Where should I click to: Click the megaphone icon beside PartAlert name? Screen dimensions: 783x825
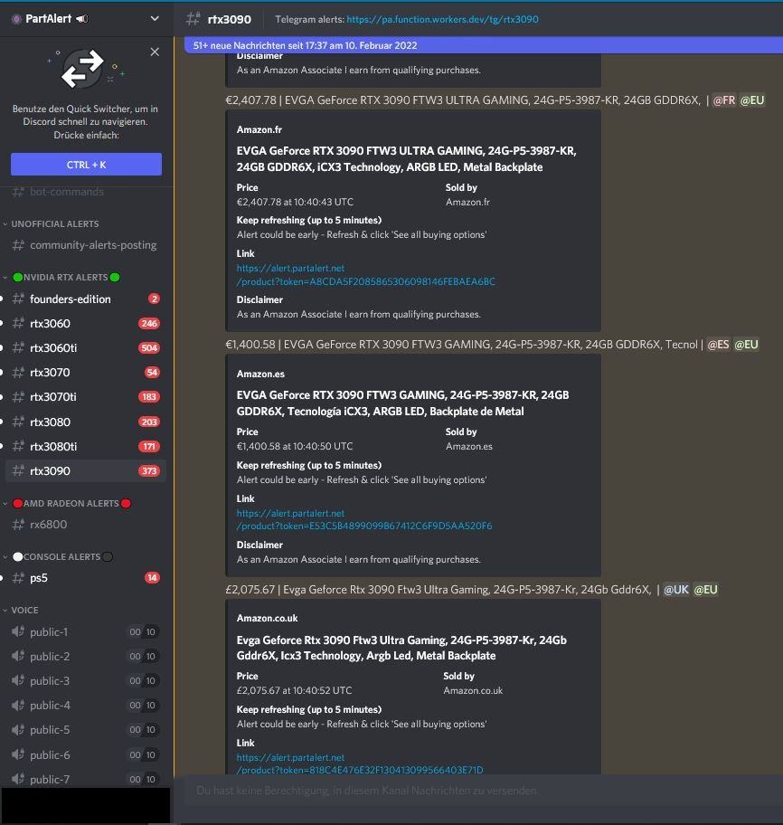point(82,19)
